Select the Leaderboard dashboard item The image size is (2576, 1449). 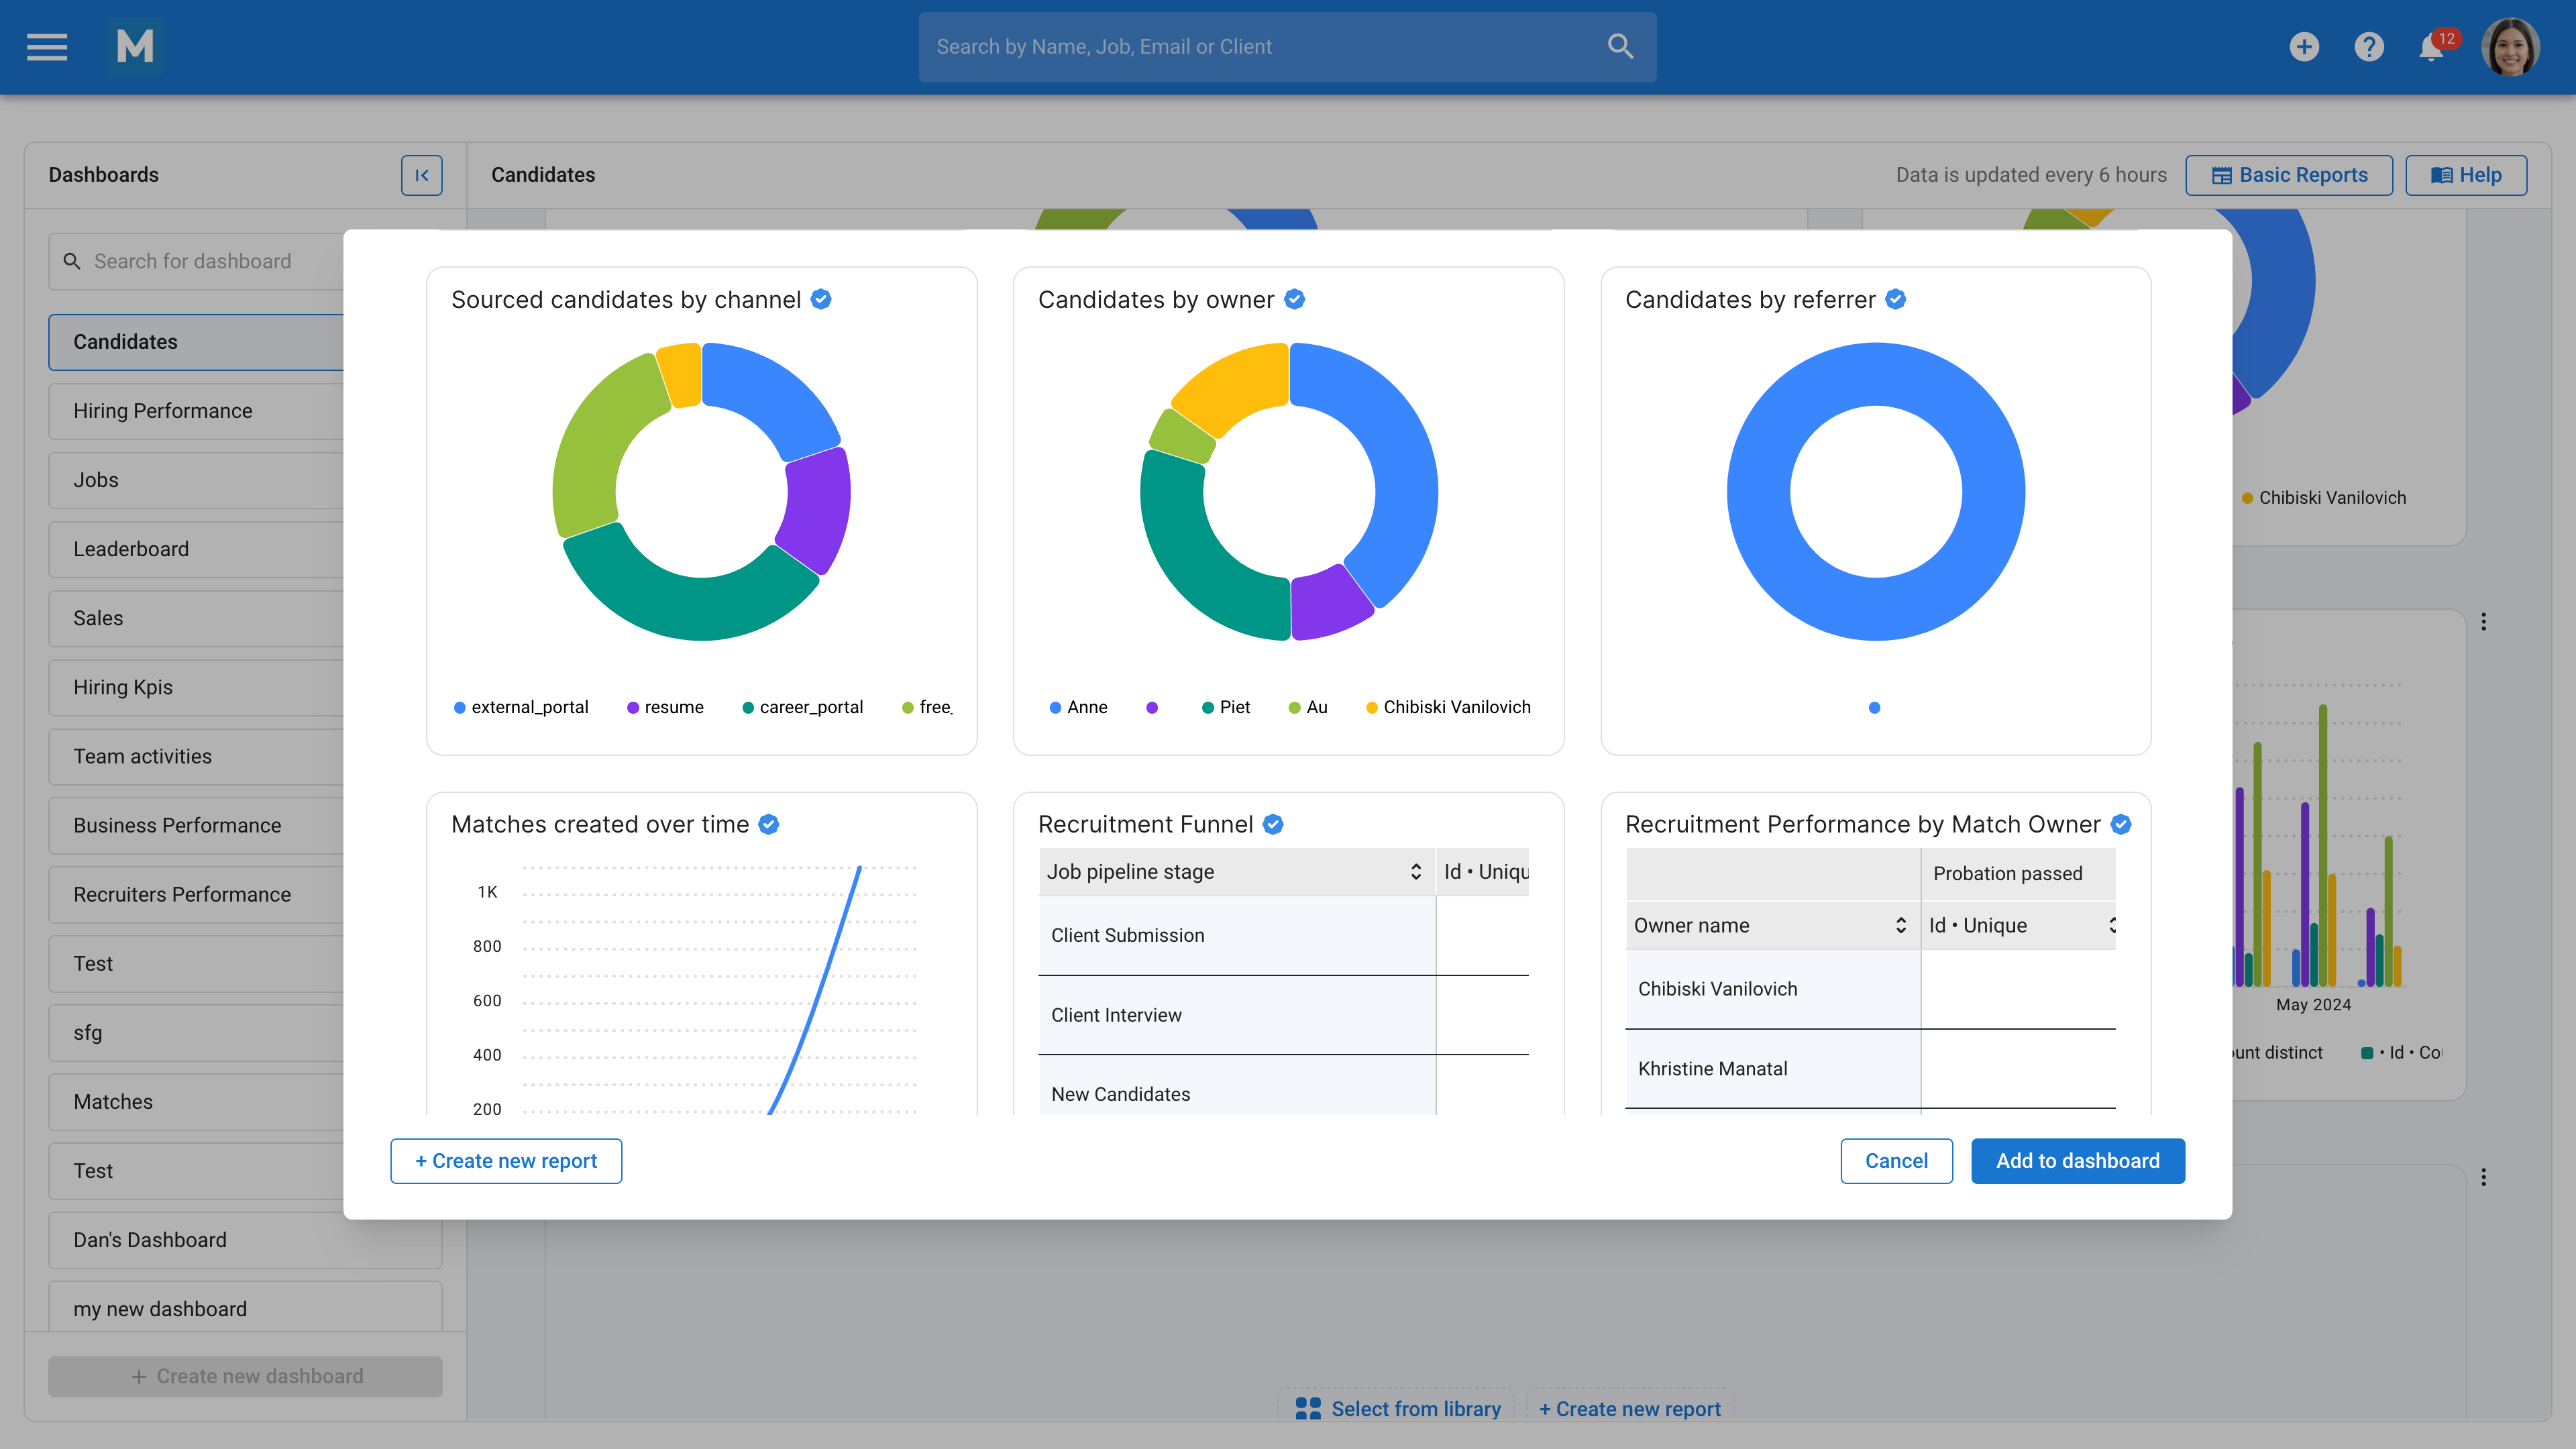point(131,549)
